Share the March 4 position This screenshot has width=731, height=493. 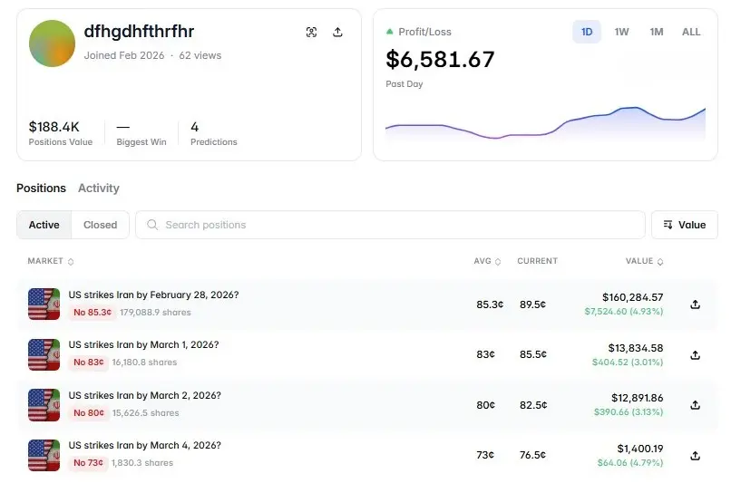pos(696,456)
